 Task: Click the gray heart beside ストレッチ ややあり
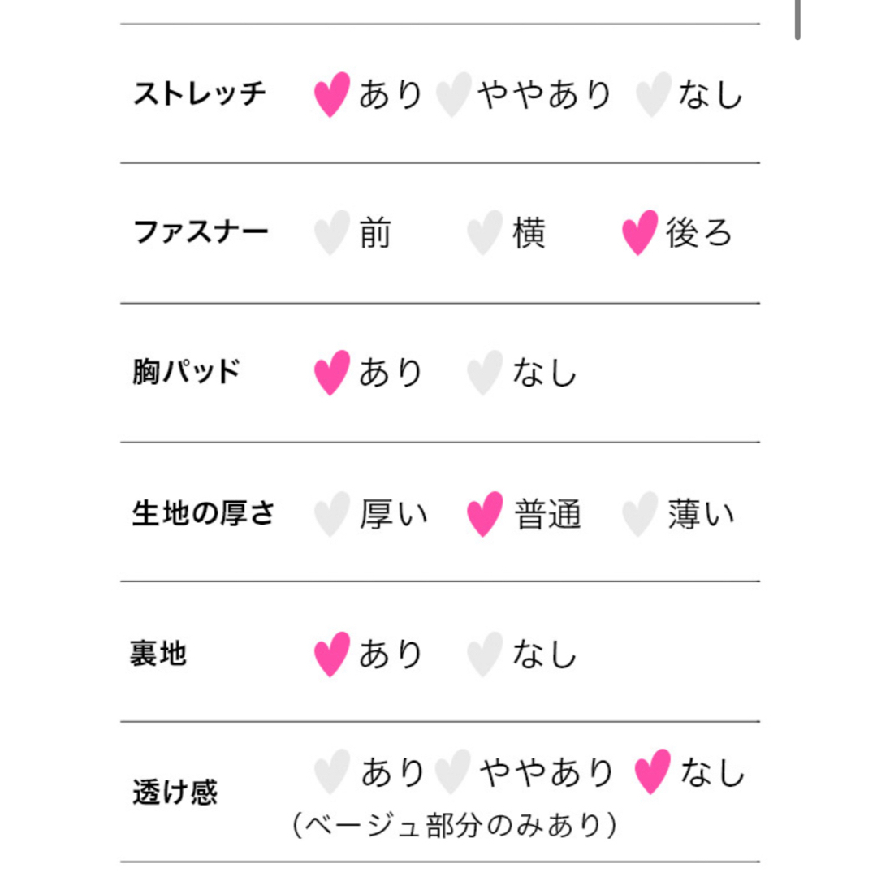pos(454,94)
